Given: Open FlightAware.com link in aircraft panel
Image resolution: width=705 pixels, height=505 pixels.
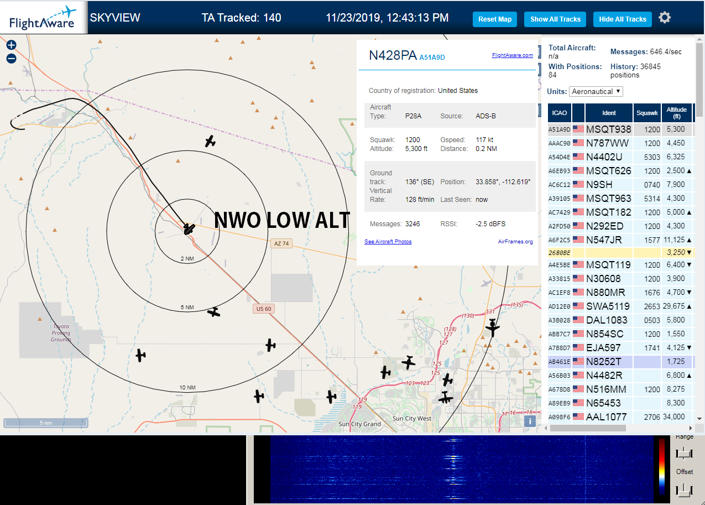Looking at the screenshot, I should [513, 55].
